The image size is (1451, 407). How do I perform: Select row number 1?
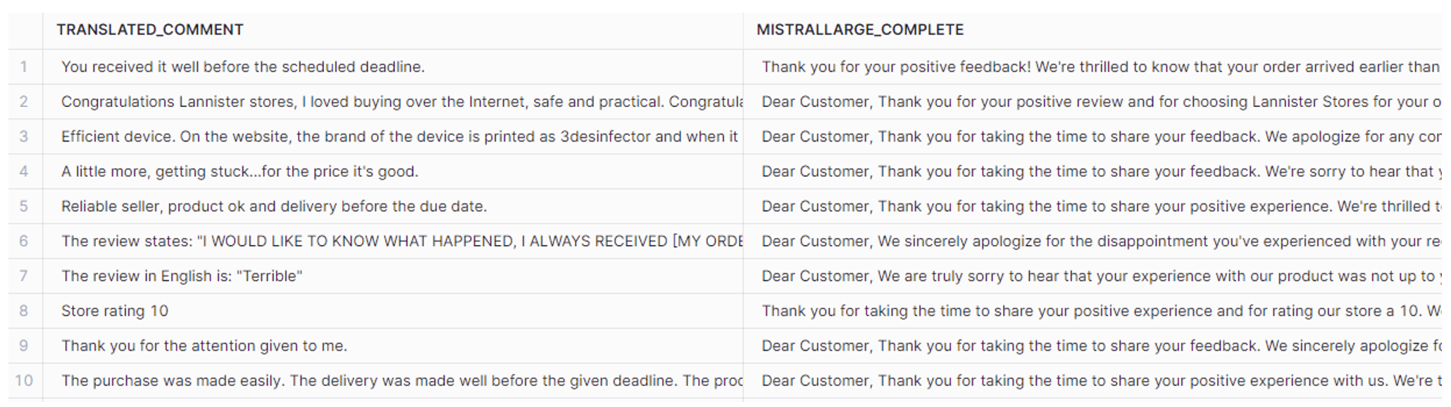coord(25,67)
